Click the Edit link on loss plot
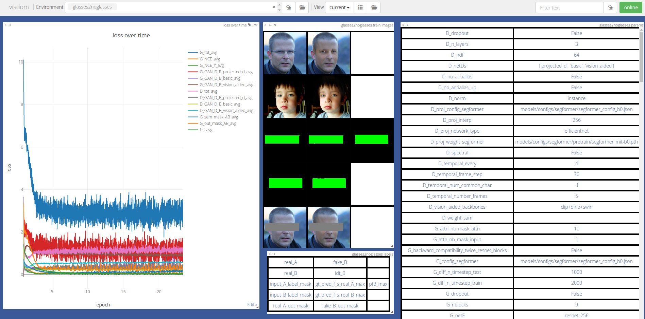Image resolution: width=645 pixels, height=319 pixels. point(252,305)
